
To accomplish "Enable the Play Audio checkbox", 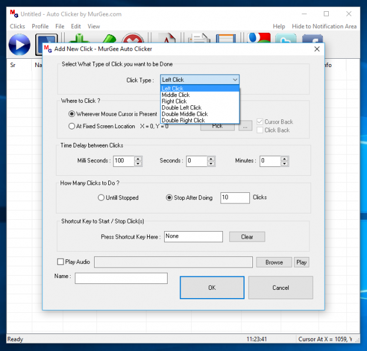I will (x=61, y=262).
